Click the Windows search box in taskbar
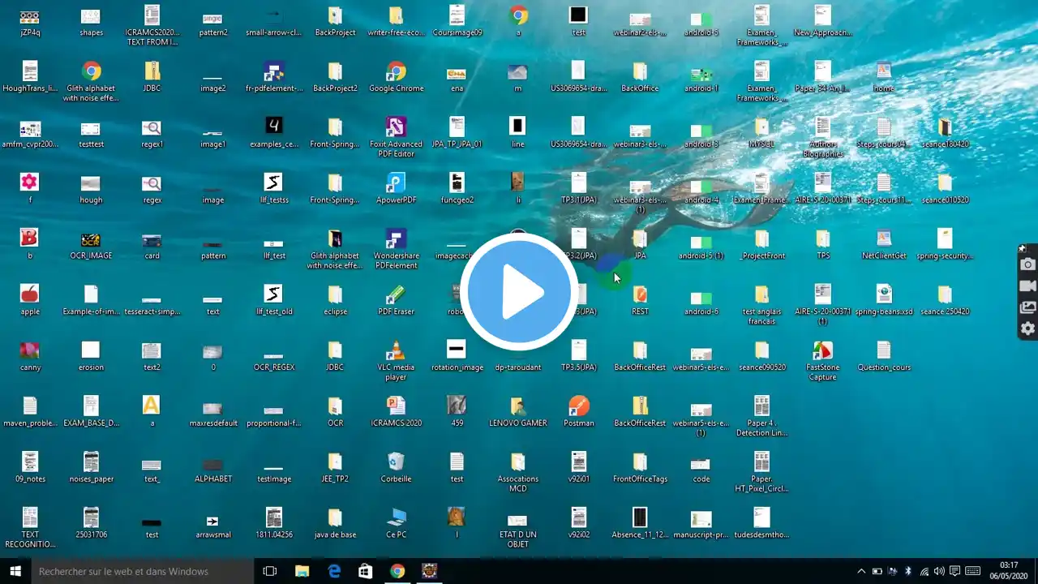Screen dimensions: 1038x584 click(144, 571)
